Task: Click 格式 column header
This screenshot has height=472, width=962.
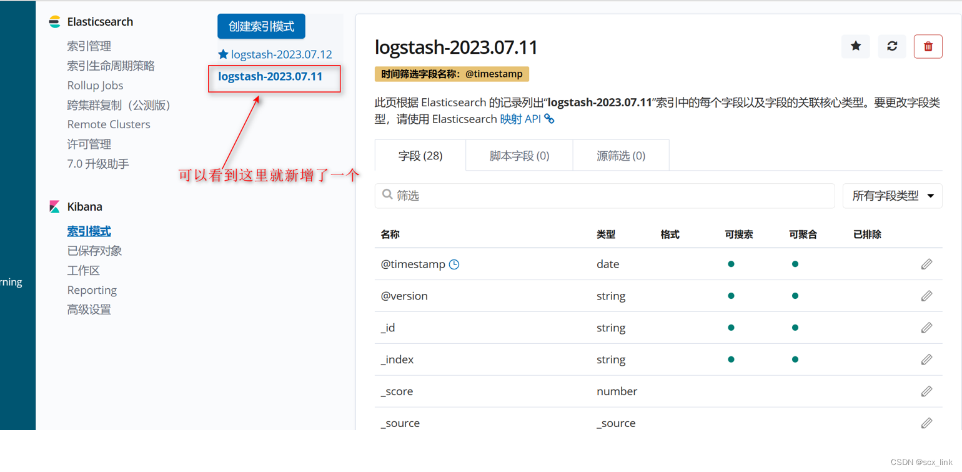Action: click(x=670, y=234)
